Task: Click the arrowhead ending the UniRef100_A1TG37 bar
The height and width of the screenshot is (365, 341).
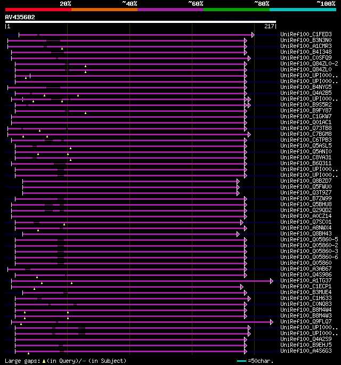Action: 272,281
